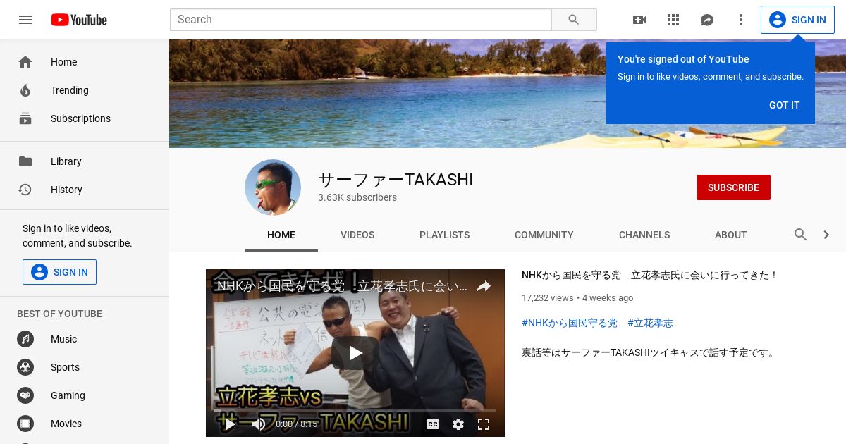The image size is (846, 444).
Task: Open the messages share bubble icon
Action: (x=707, y=20)
